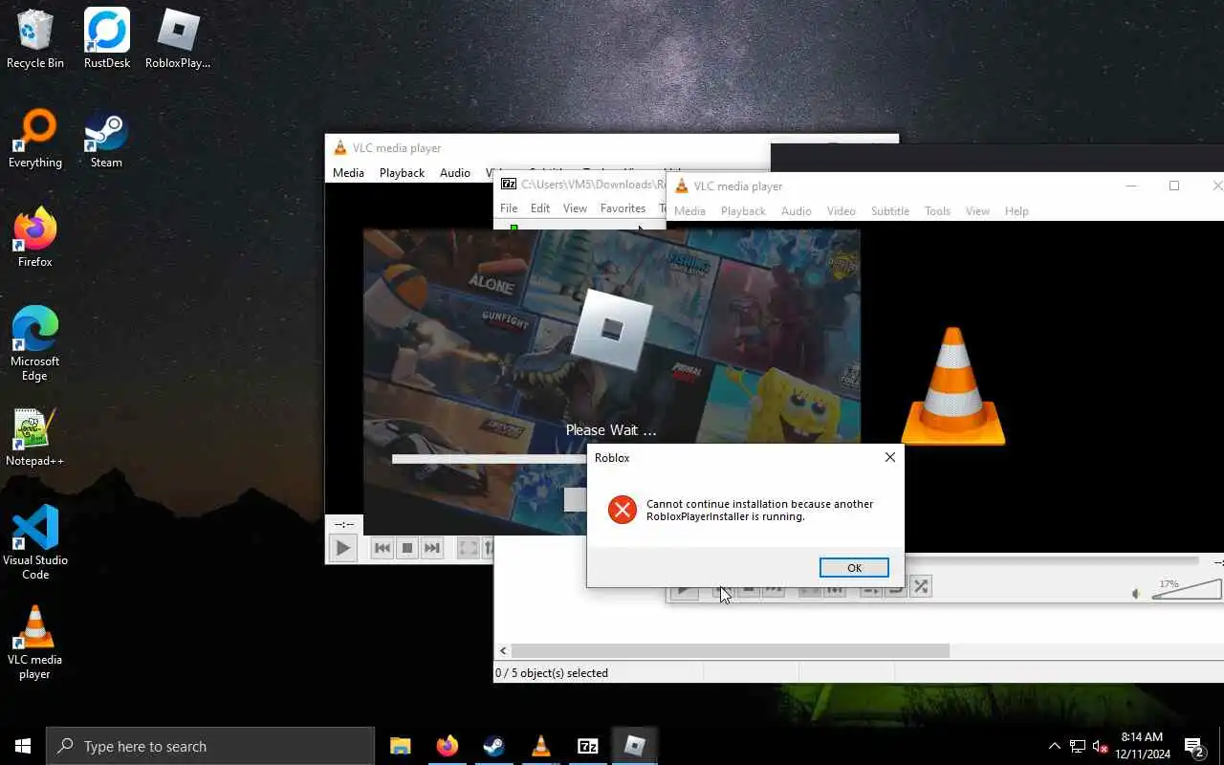Open the 7-Zip Favorites menu
Screen dimensions: 1224x765
623,208
